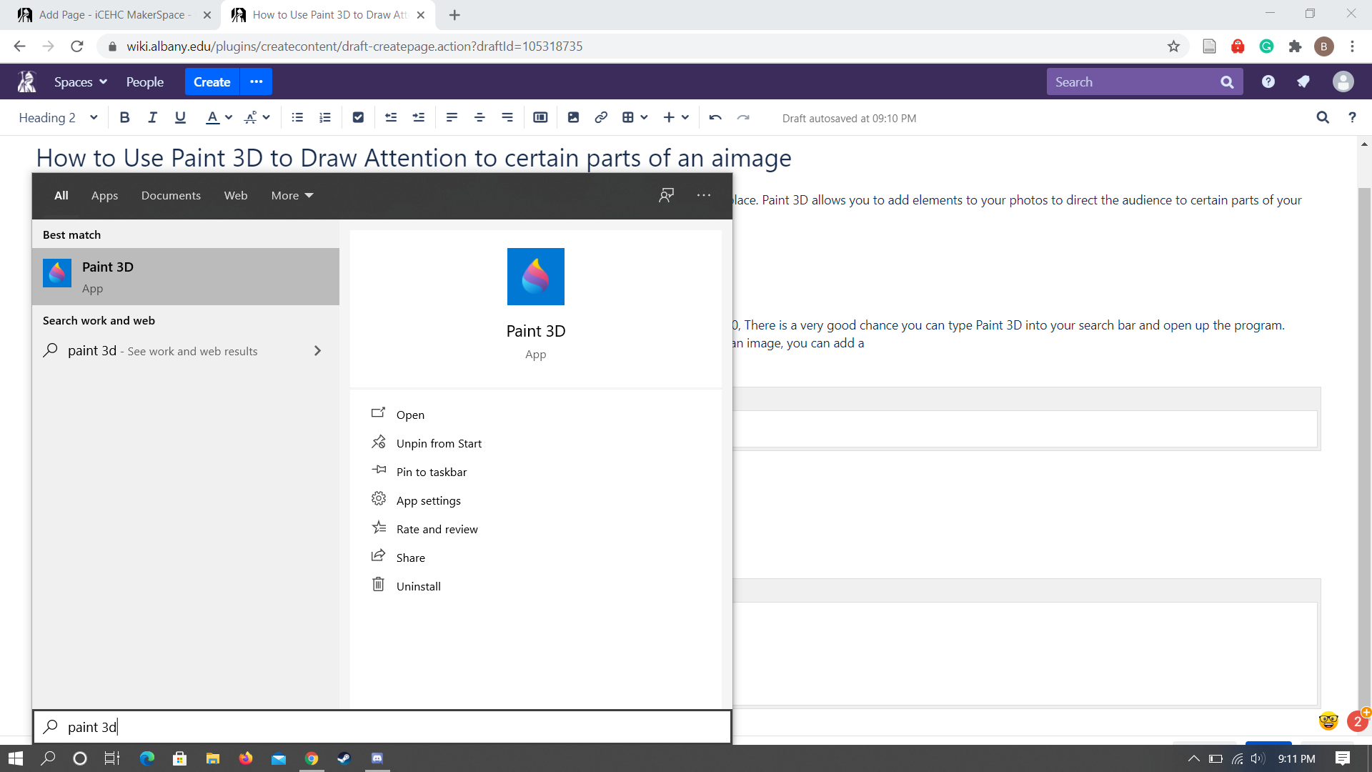The image size is (1372, 772).
Task: Apply text color with the A icon
Action: tap(212, 118)
